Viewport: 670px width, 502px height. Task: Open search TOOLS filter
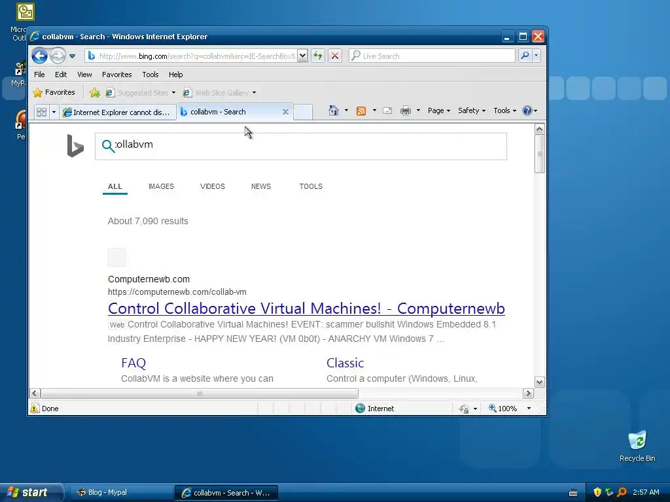coord(311,186)
